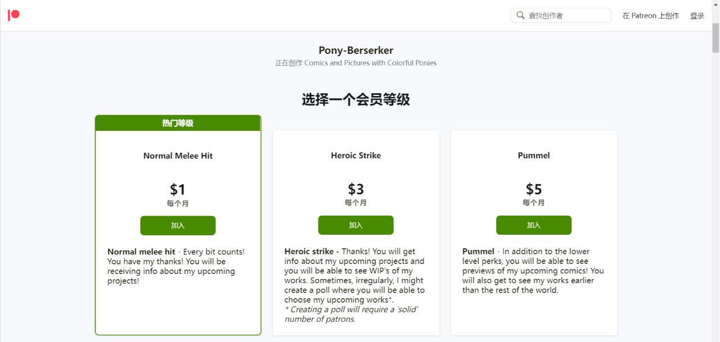The height and width of the screenshot is (342, 720).
Task: Join the $3 Heroic Strike tier
Action: (355, 225)
